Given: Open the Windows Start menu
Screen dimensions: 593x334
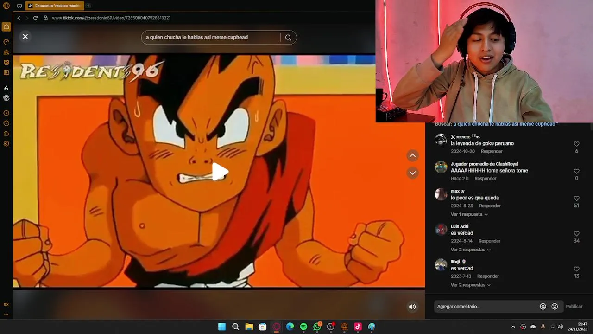Looking at the screenshot, I should 222,327.
